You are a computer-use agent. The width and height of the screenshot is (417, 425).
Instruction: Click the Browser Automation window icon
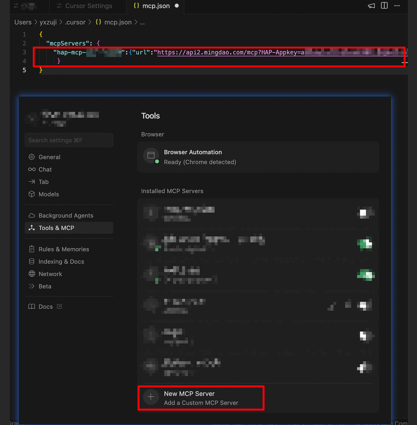point(151,155)
